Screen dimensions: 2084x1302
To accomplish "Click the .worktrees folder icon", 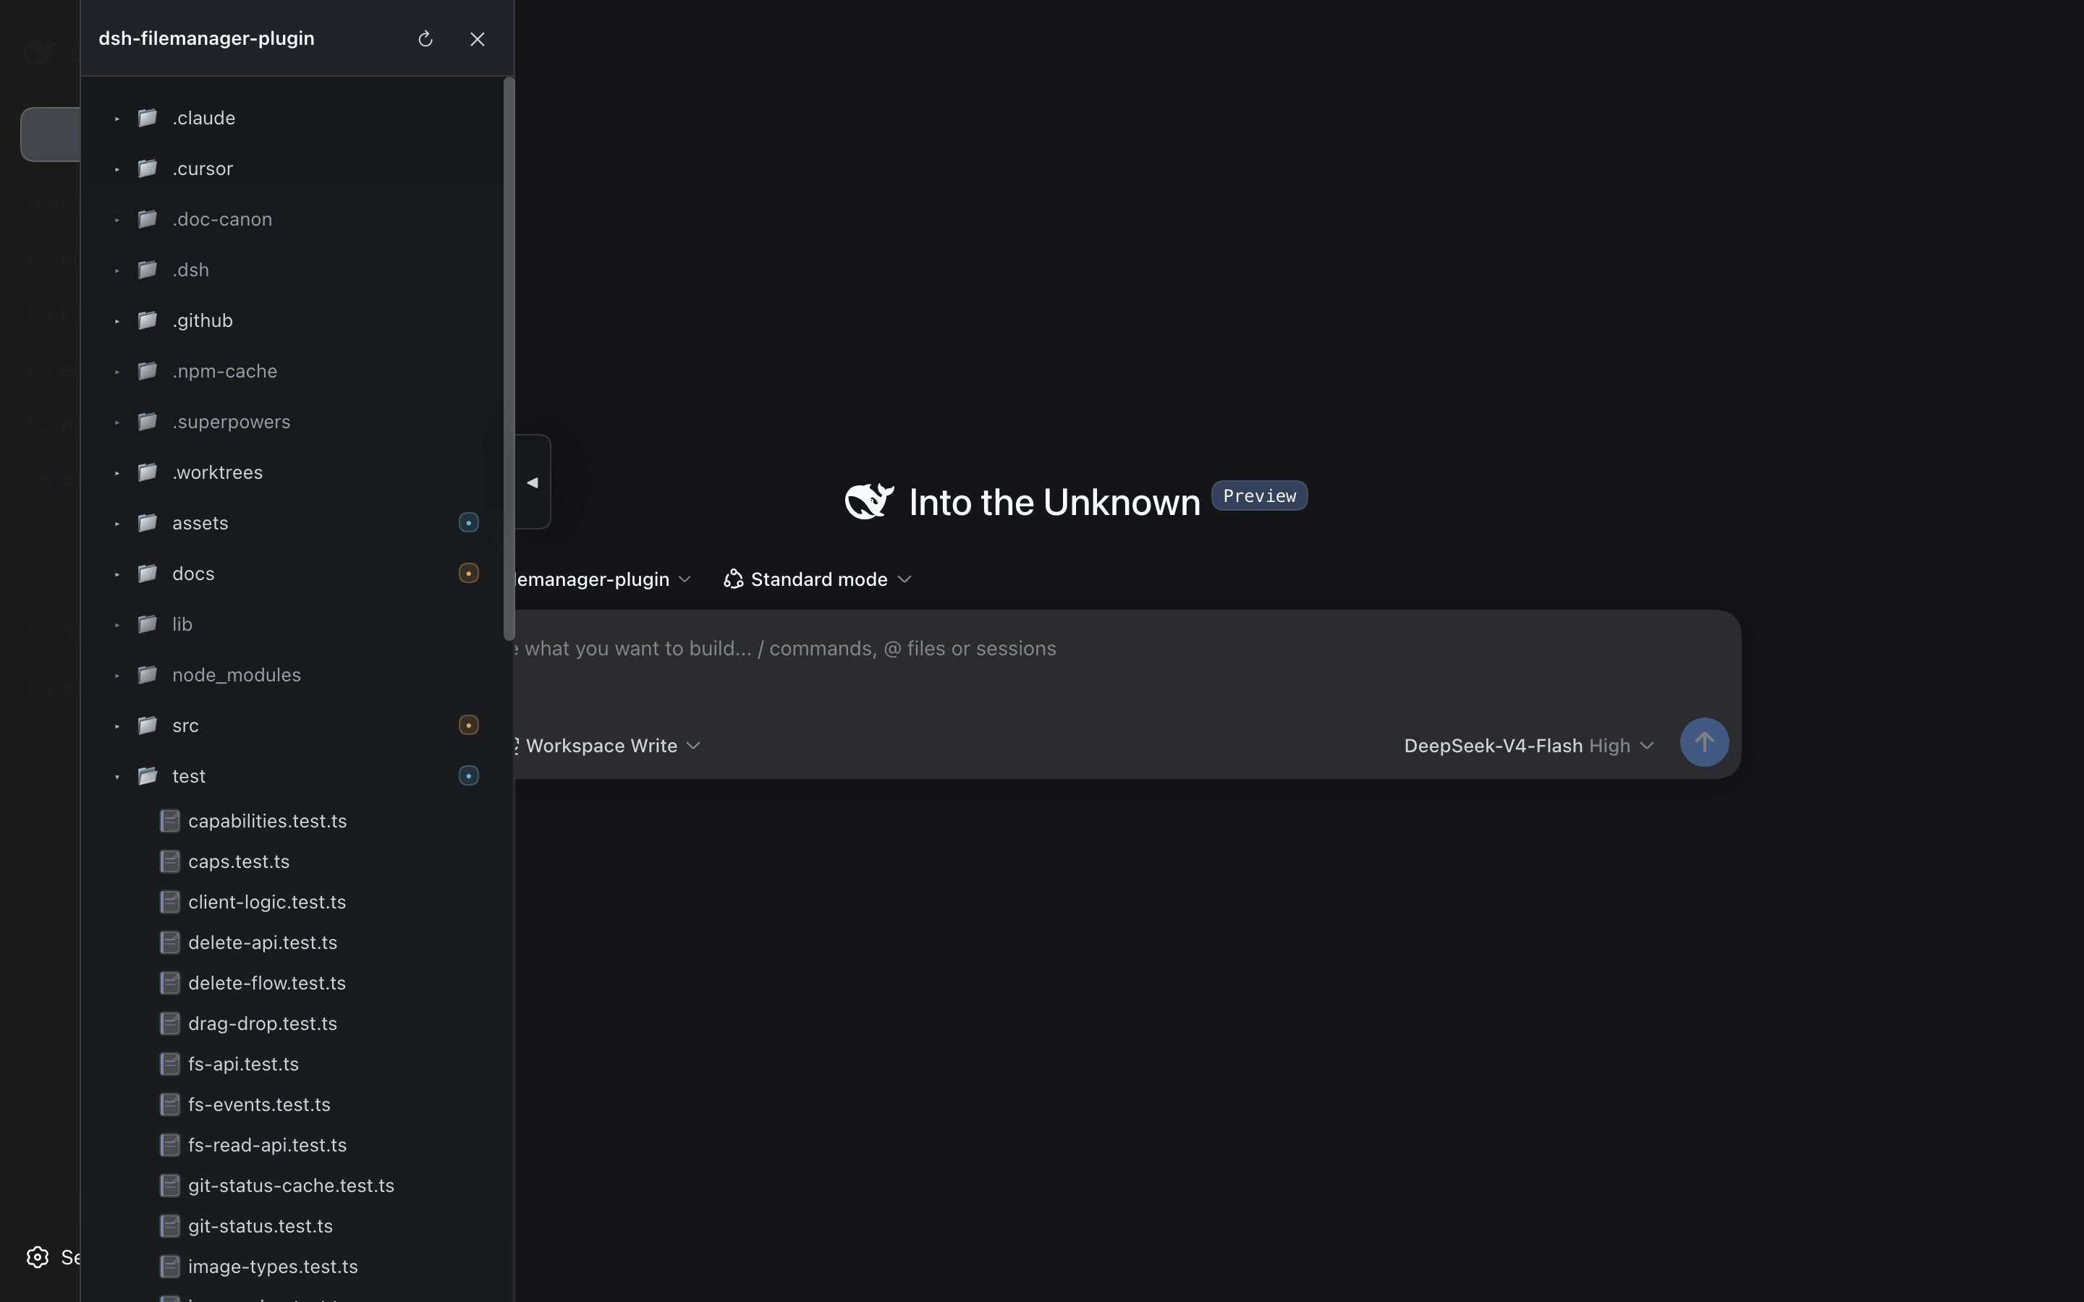I will tap(148, 472).
